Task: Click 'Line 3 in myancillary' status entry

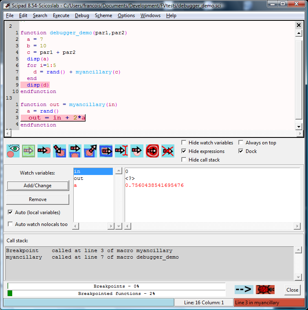Action: tap(269, 303)
